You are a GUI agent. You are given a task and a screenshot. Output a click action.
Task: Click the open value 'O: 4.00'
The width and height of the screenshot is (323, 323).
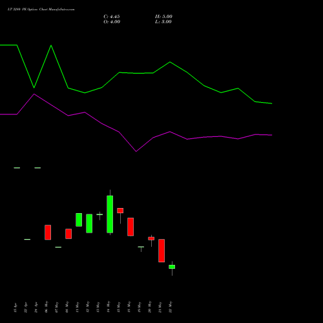coord(112,22)
